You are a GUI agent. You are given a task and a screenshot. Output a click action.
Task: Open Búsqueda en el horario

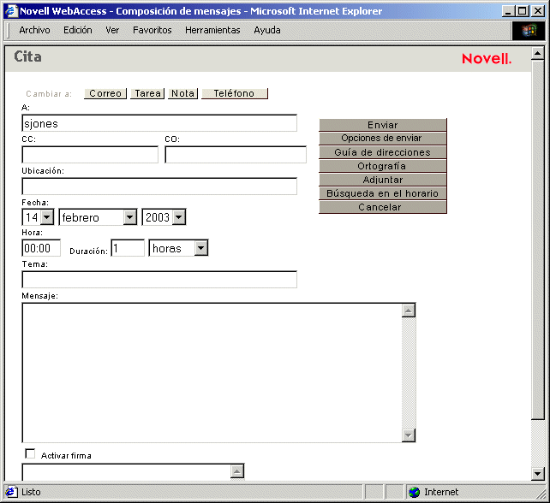pyautogui.click(x=383, y=193)
